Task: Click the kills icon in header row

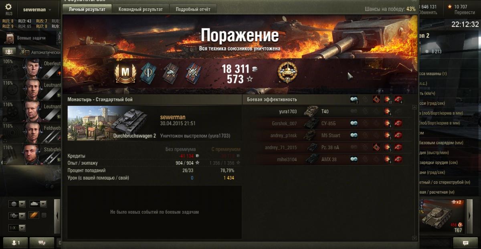Action: pos(398,99)
